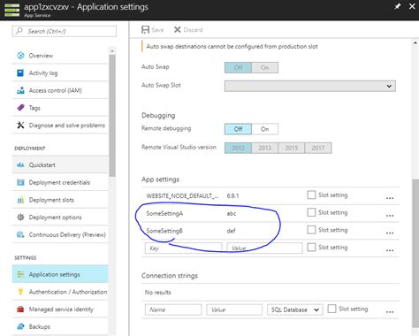
Task: Check Slot setting for SomeSettingA
Action: [x=311, y=212]
